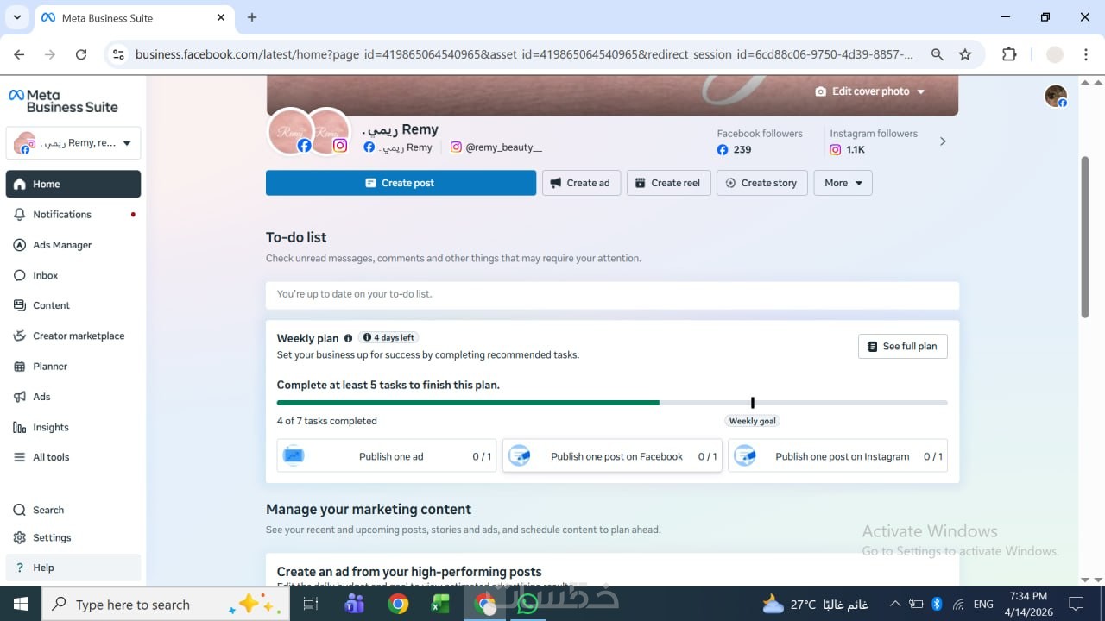This screenshot has width=1105, height=621.
Task: Click the ENG language indicator
Action: 982,604
